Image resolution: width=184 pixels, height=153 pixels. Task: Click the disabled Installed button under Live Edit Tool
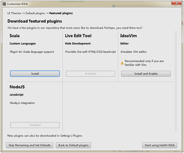[90, 74]
